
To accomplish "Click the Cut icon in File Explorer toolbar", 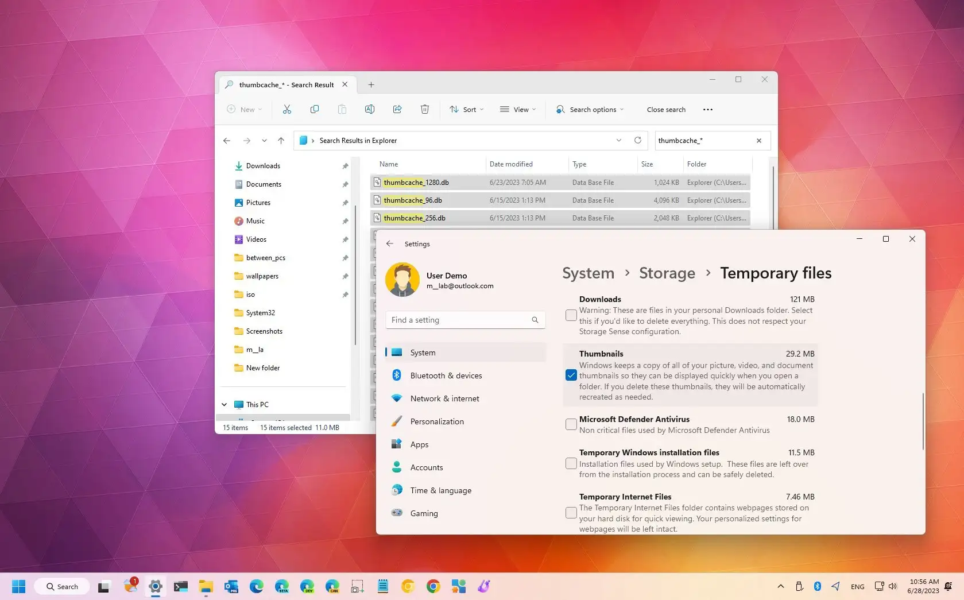I will click(x=287, y=109).
